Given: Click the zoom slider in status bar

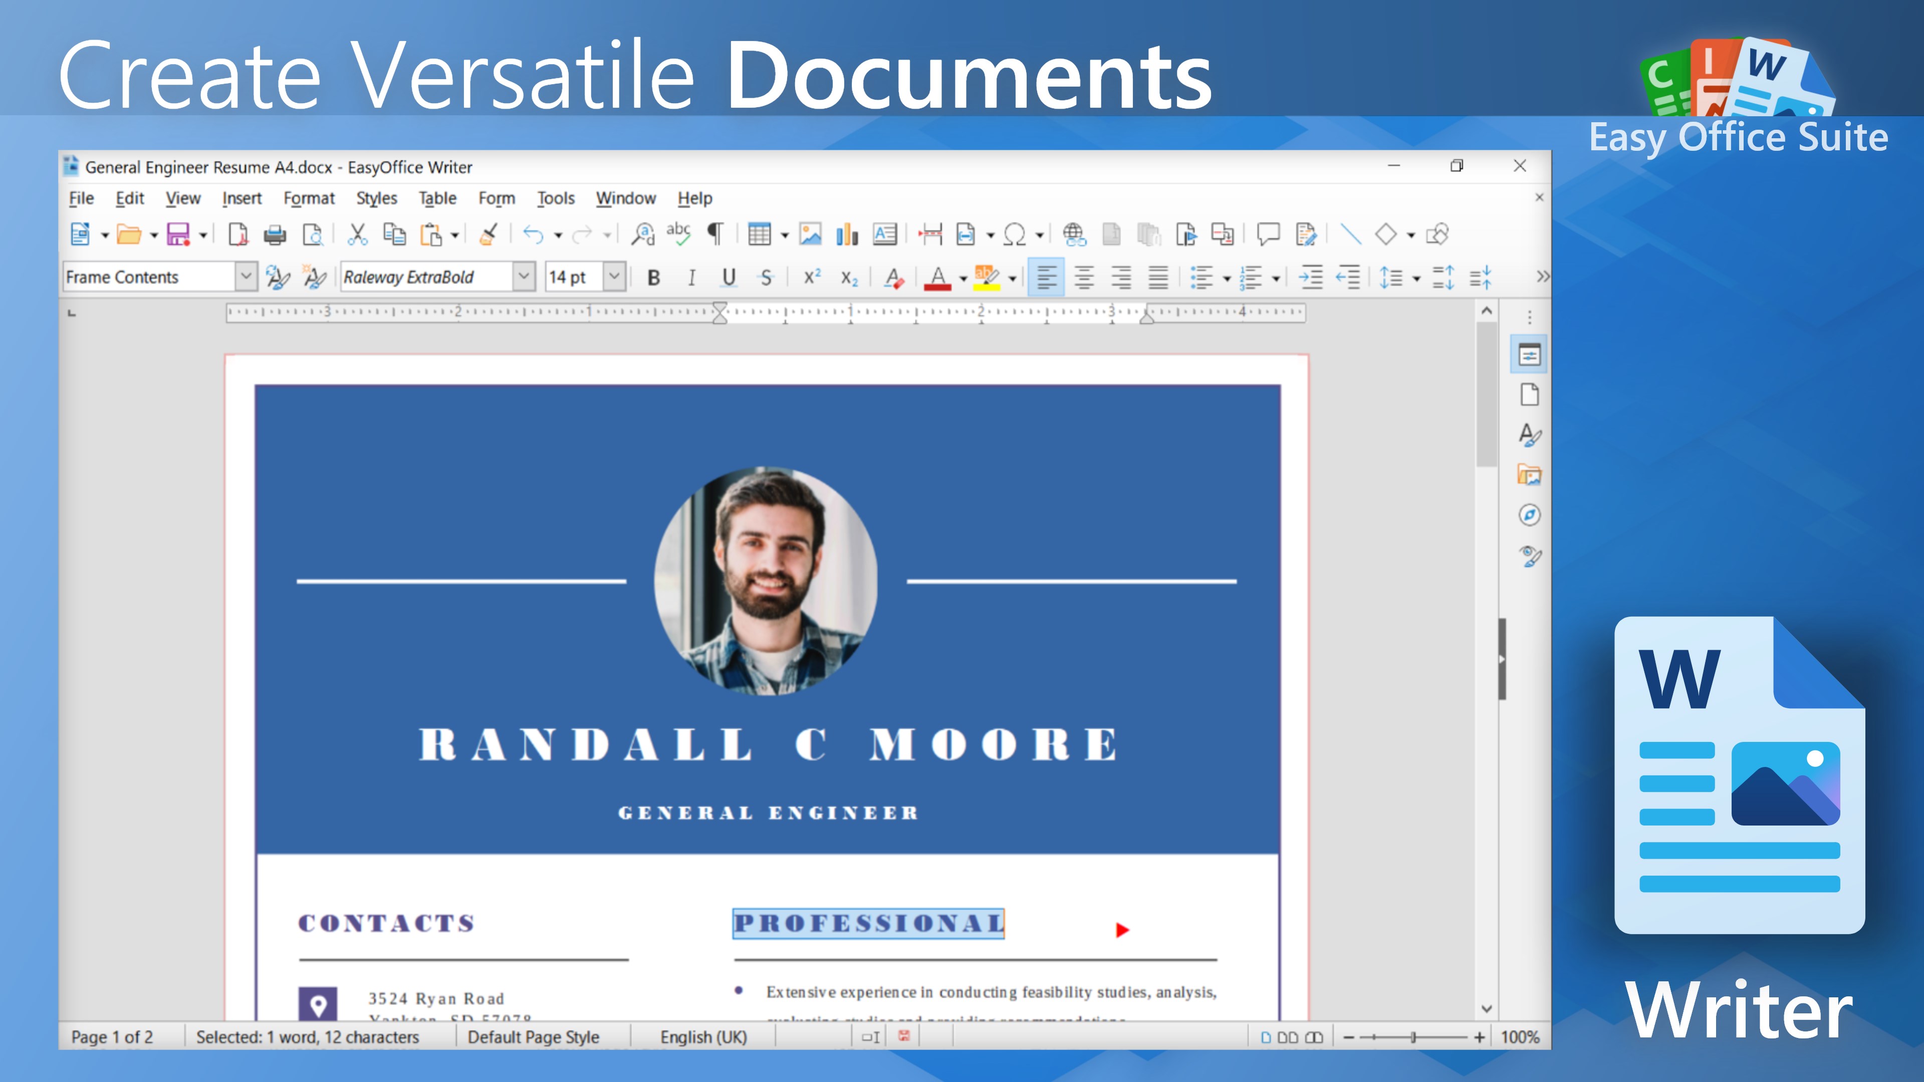Looking at the screenshot, I should pos(1412,1037).
